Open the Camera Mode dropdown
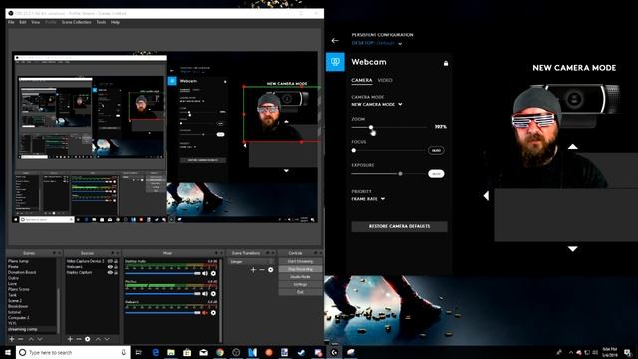The height and width of the screenshot is (359, 638). 377,104
